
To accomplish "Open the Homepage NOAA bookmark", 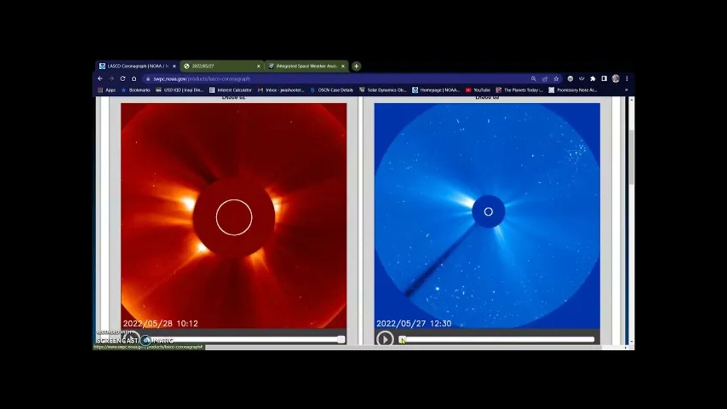I will [x=436, y=90].
